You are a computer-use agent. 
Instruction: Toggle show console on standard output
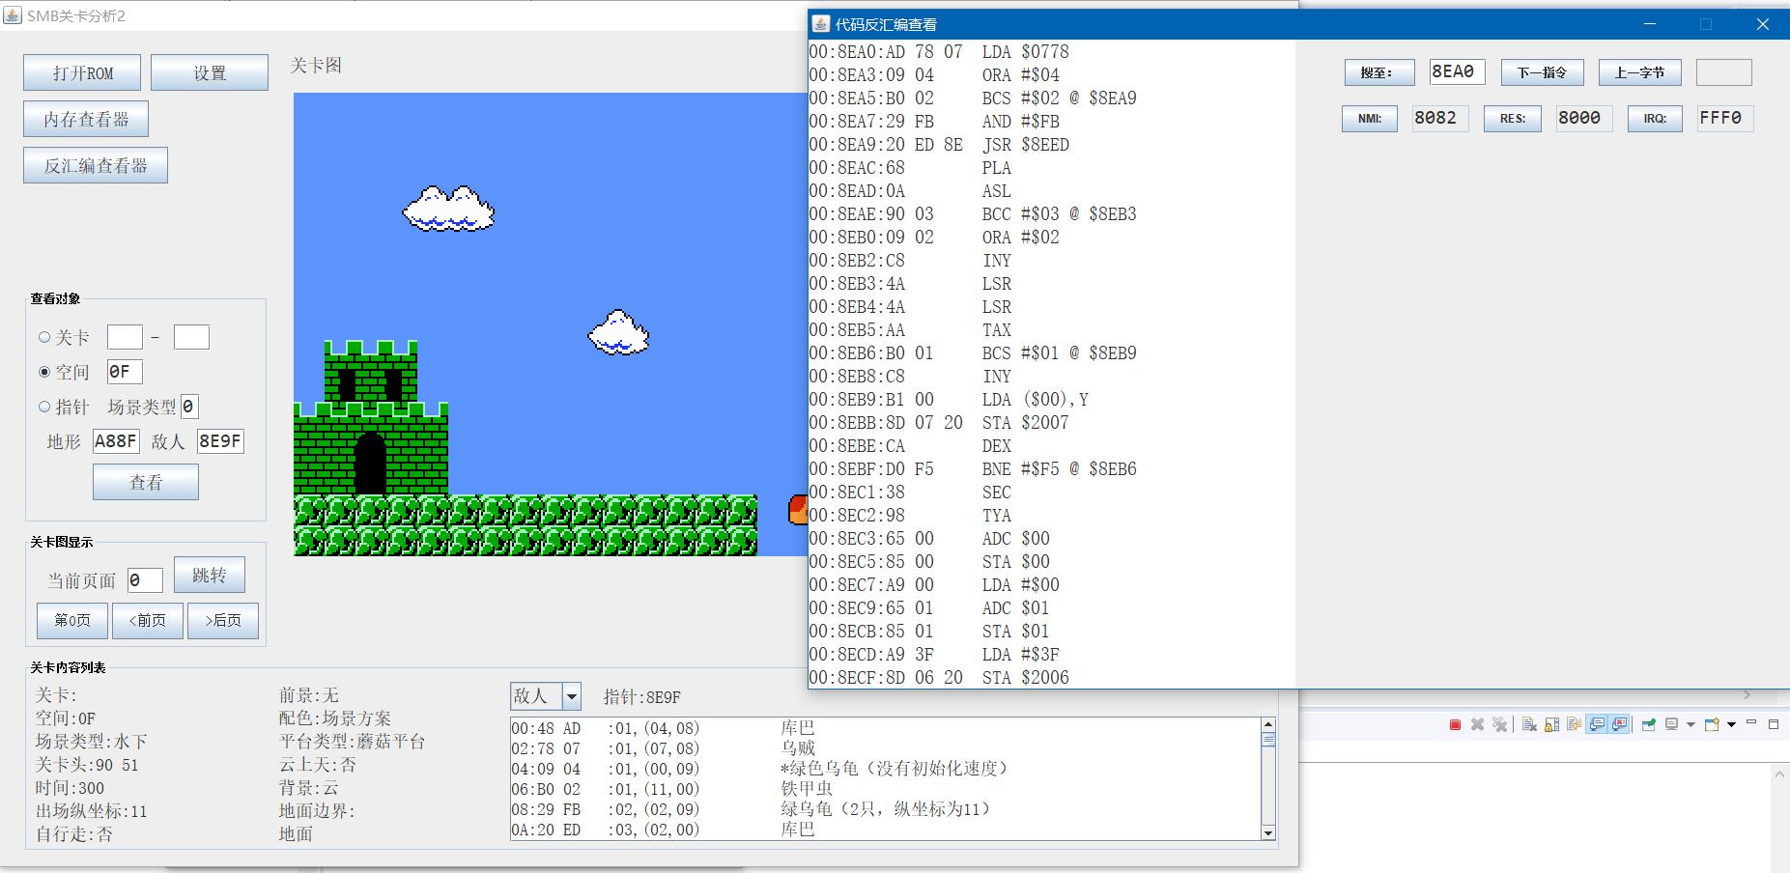1597,724
